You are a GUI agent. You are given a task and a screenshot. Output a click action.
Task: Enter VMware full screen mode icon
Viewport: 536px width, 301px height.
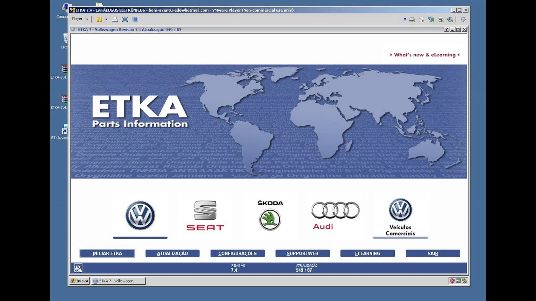(x=125, y=19)
